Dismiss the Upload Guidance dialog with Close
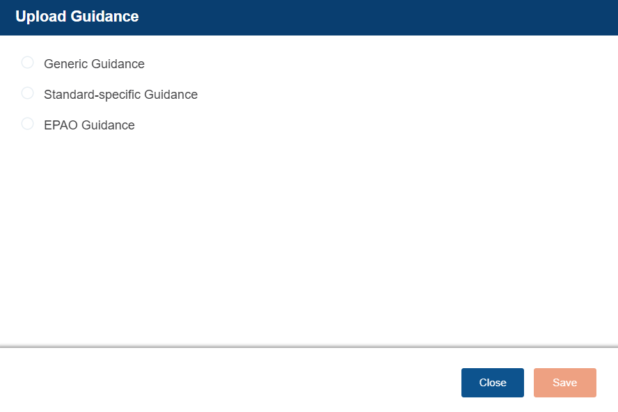The height and width of the screenshot is (412, 618). click(492, 383)
